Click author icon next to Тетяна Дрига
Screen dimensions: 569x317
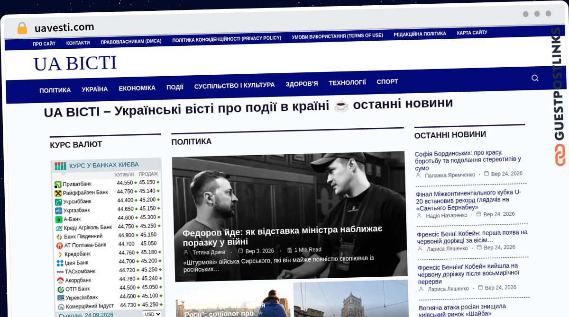coord(186,252)
